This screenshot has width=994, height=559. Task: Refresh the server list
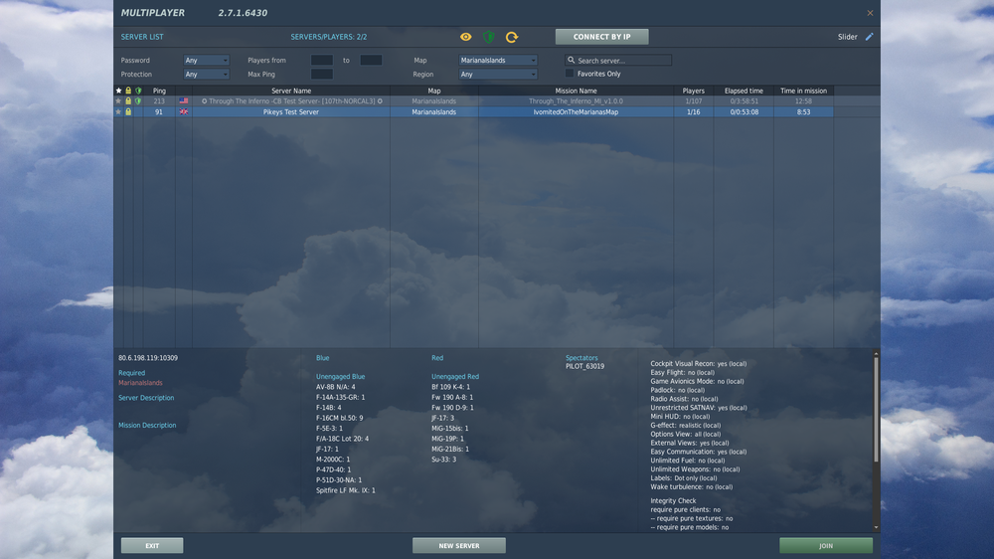coord(512,37)
